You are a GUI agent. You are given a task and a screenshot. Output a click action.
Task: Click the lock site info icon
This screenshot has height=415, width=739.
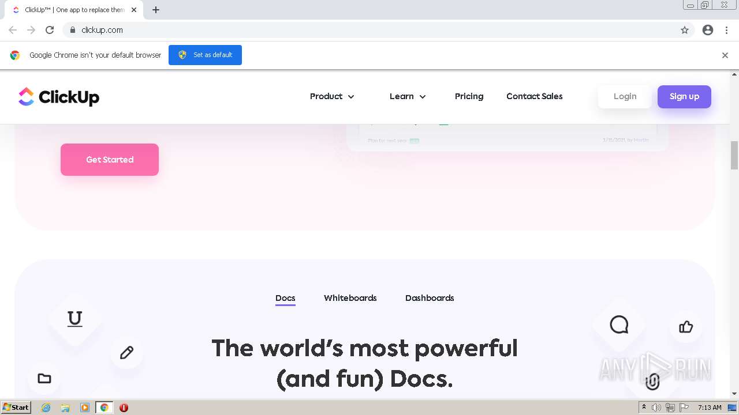click(72, 30)
